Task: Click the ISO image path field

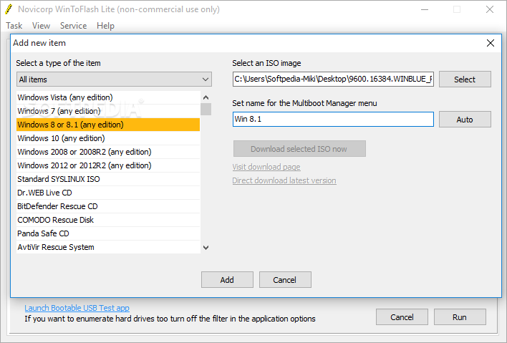Action: coord(333,79)
